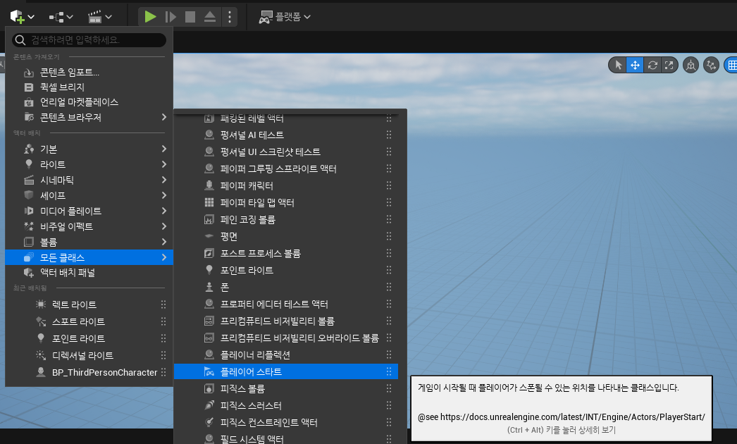This screenshot has height=444, width=737.
Task: Click the Stop simulation button
Action: click(x=190, y=17)
